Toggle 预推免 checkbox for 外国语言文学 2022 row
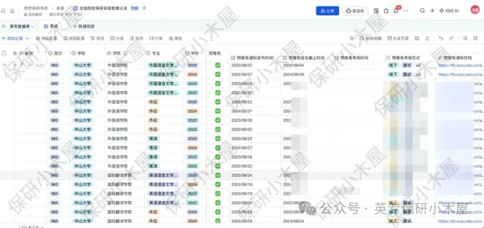 click(x=218, y=93)
